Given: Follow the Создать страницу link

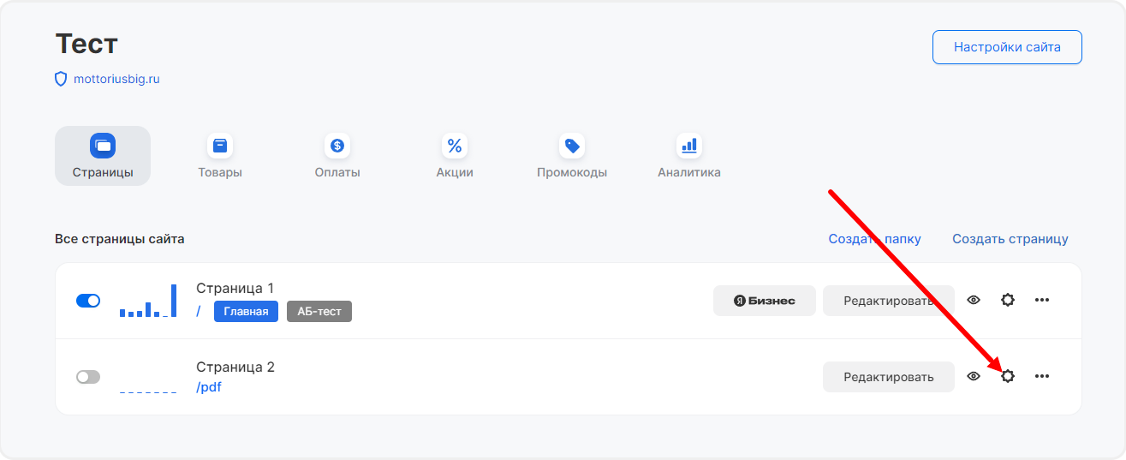Looking at the screenshot, I should point(1010,239).
